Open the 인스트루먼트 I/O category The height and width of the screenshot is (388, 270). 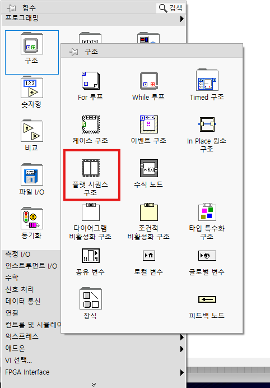point(31,266)
